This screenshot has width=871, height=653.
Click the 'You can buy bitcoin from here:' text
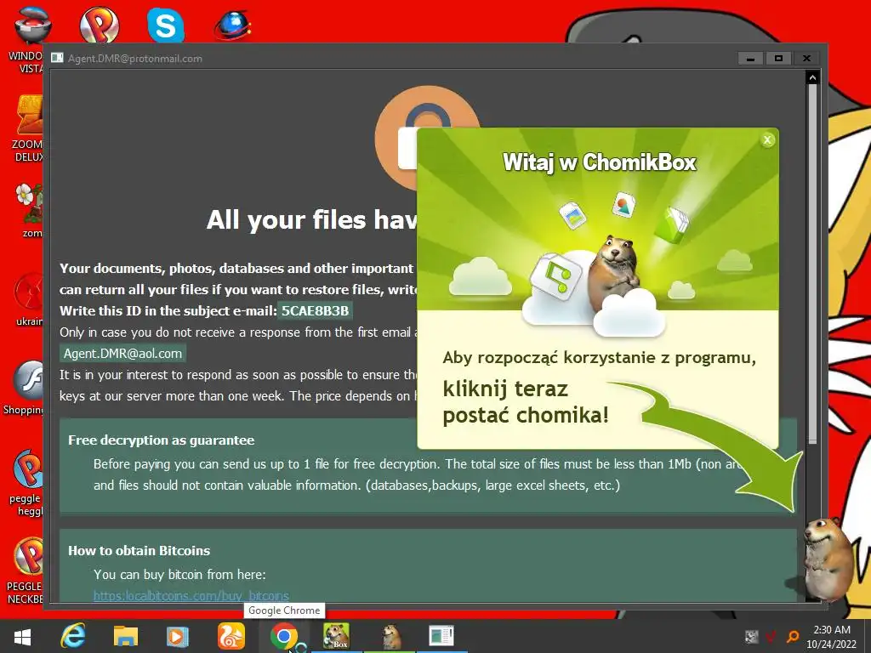pos(179,575)
